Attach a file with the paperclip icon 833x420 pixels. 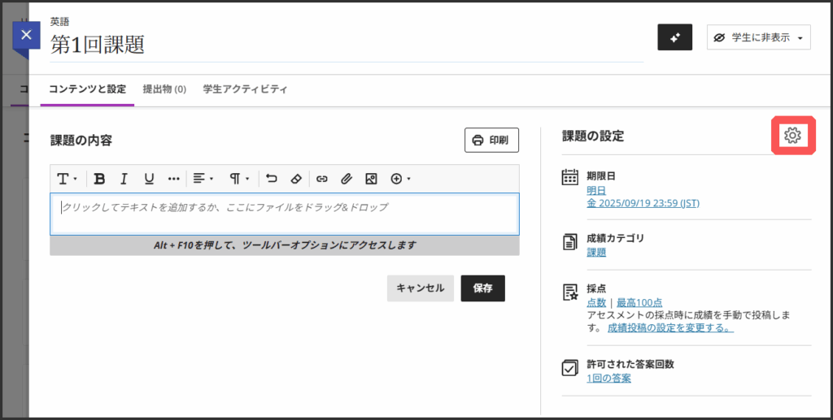point(347,179)
